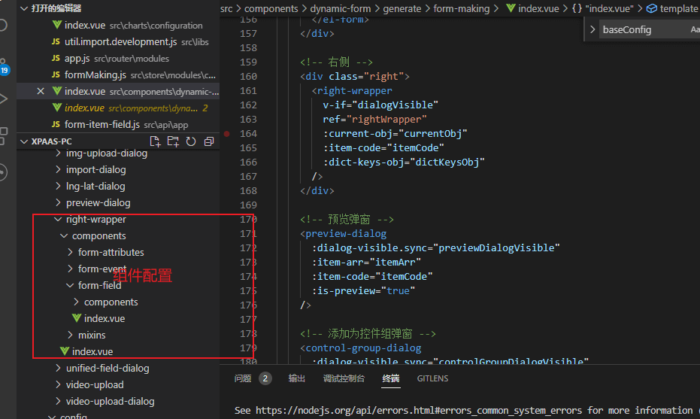This screenshot has width=700, height=419.
Task: Click the "index.vue" braces breadcrumb segment
Action: [x=603, y=8]
